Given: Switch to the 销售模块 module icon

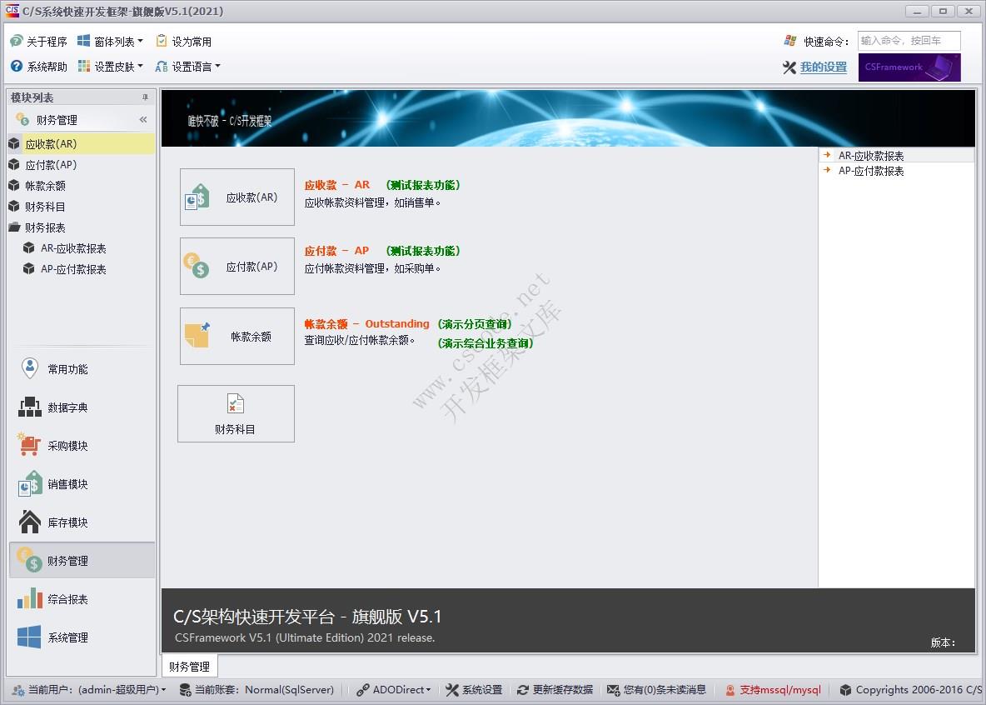Looking at the screenshot, I should 27,483.
